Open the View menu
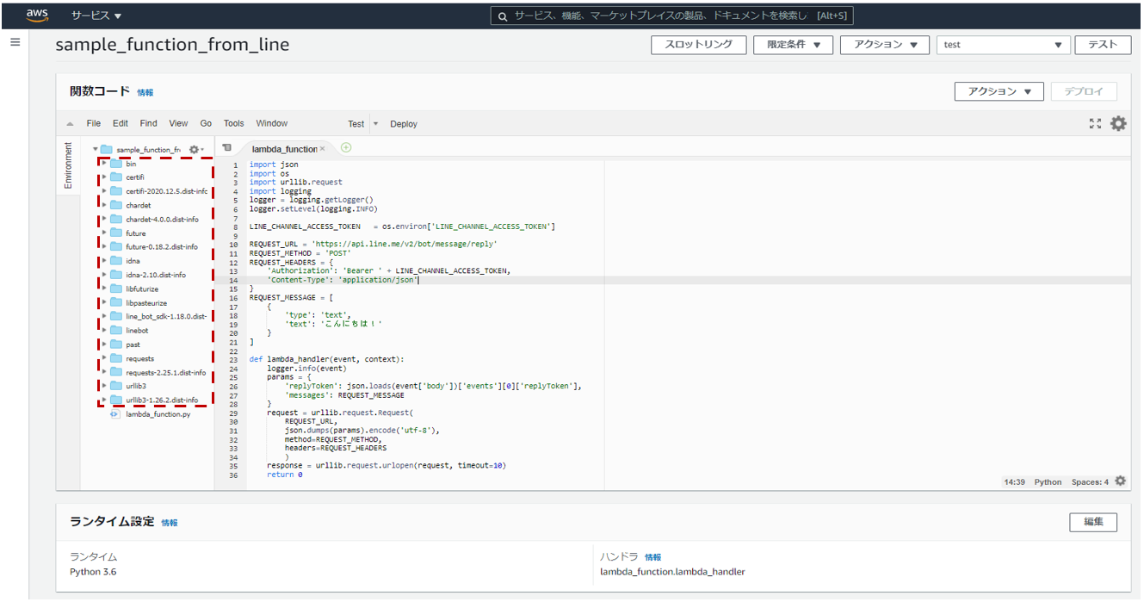This screenshot has width=1144, height=602. pos(178,123)
